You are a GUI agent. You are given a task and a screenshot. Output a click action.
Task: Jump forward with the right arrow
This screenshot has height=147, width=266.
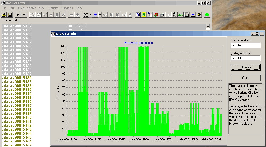pyautogui.click(x=24, y=15)
